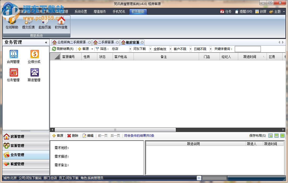View 软件信息 software information
The height and width of the screenshot is (183, 288).
(x=61, y=24)
